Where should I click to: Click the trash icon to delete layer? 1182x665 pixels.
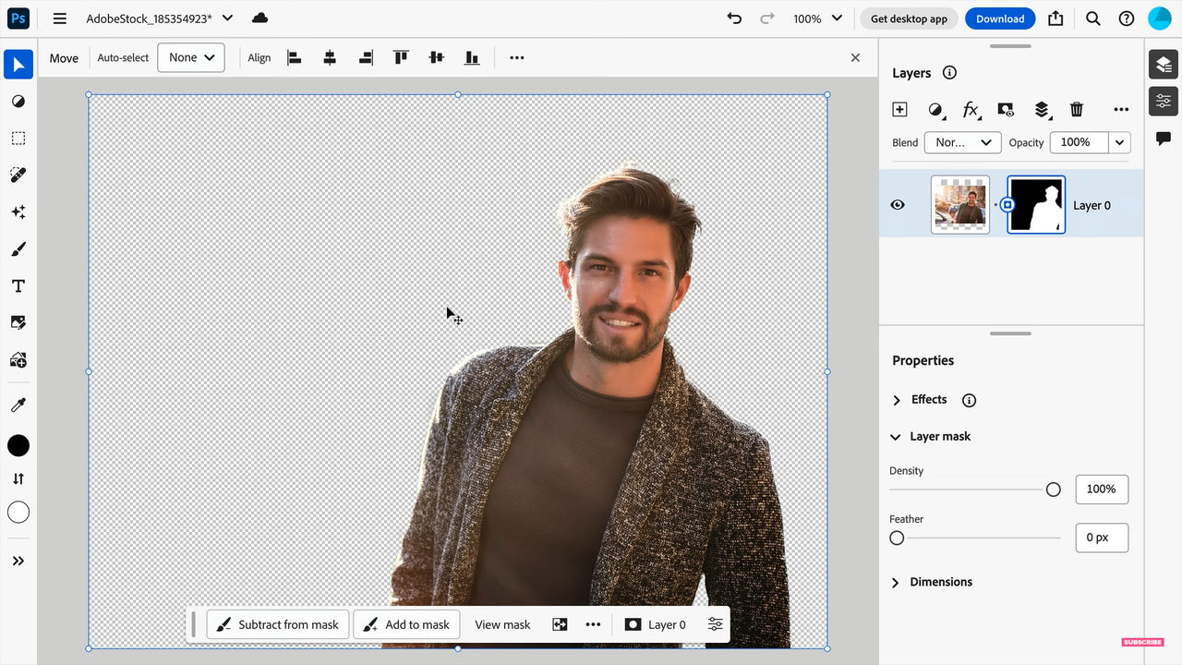click(x=1077, y=110)
